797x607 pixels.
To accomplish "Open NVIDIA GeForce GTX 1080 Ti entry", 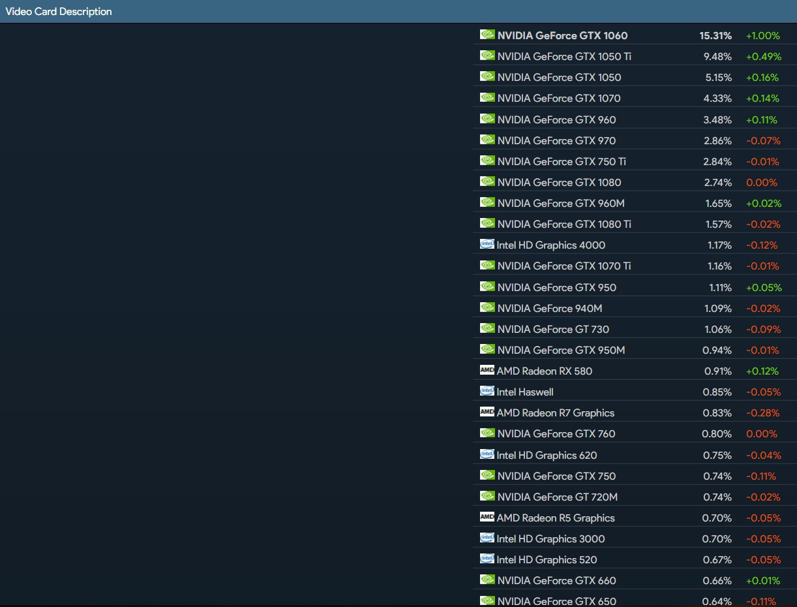I will 564,224.
